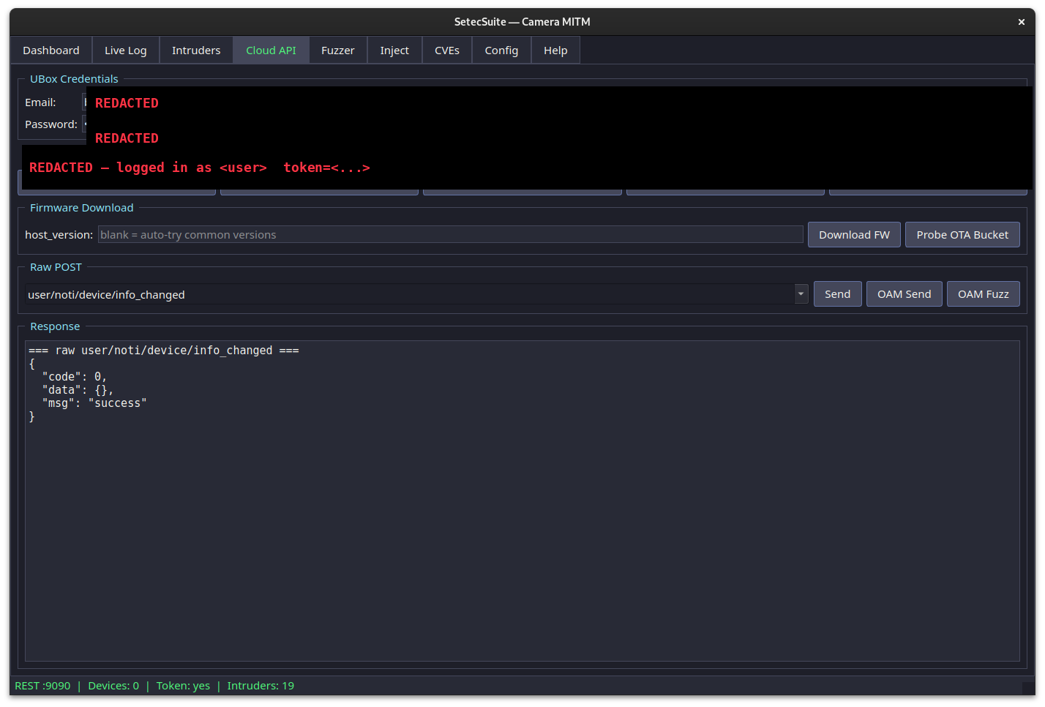The height and width of the screenshot is (707, 1045).
Task: Click the Token: yes status indicator
Action: [x=183, y=686]
